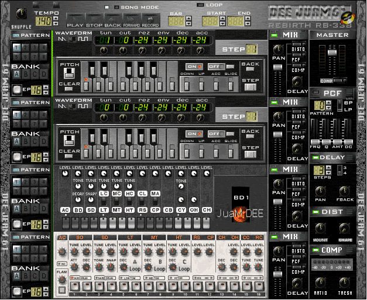The width and height of the screenshot is (367, 300).
Task: Select the BD instrument on the 808 drum machine
Action: 78,210
